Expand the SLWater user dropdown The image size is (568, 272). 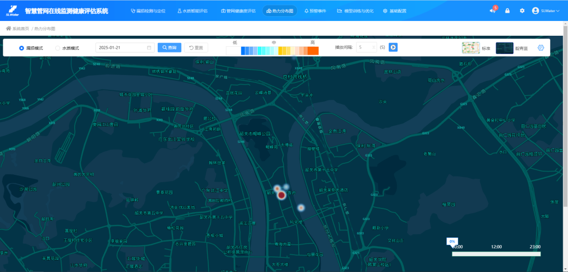pos(546,11)
